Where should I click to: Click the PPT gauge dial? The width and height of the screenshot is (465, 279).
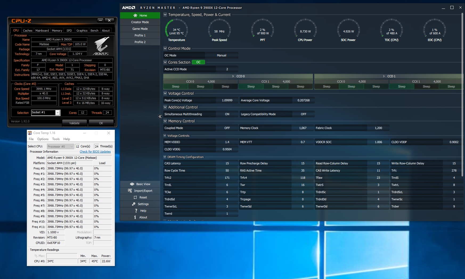pos(263,29)
